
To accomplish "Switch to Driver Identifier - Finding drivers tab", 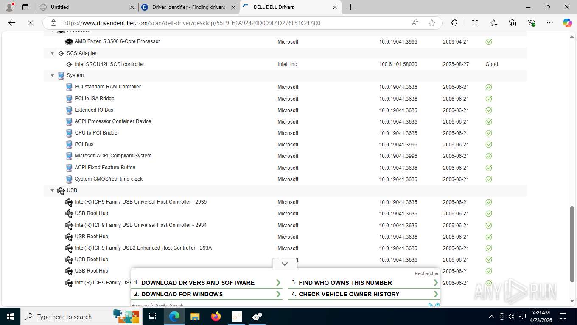I will pyautogui.click(x=189, y=7).
